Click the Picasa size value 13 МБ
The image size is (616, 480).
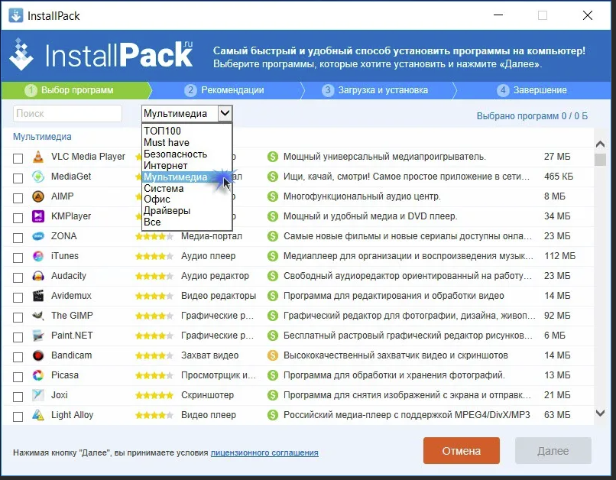[x=557, y=375]
